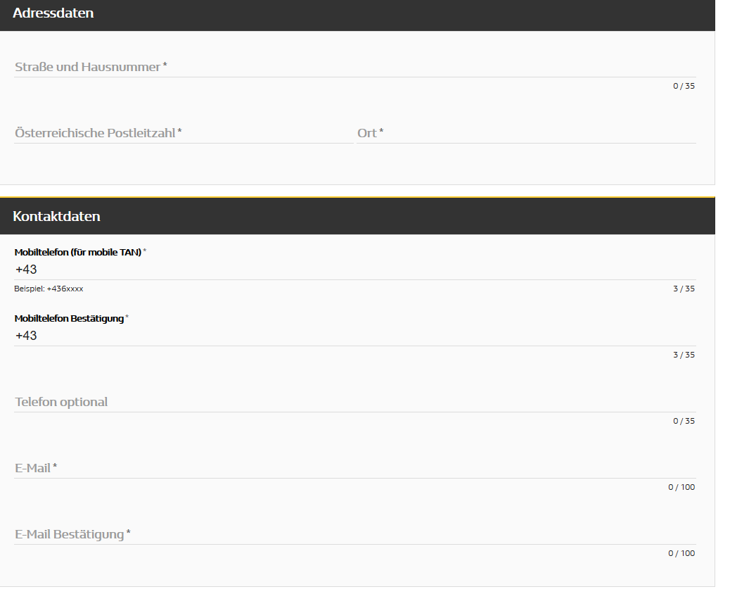Image resolution: width=749 pixels, height=594 pixels.
Task: Click the 3 / 35 counter beside the Beispiel hint
Action: (x=684, y=289)
